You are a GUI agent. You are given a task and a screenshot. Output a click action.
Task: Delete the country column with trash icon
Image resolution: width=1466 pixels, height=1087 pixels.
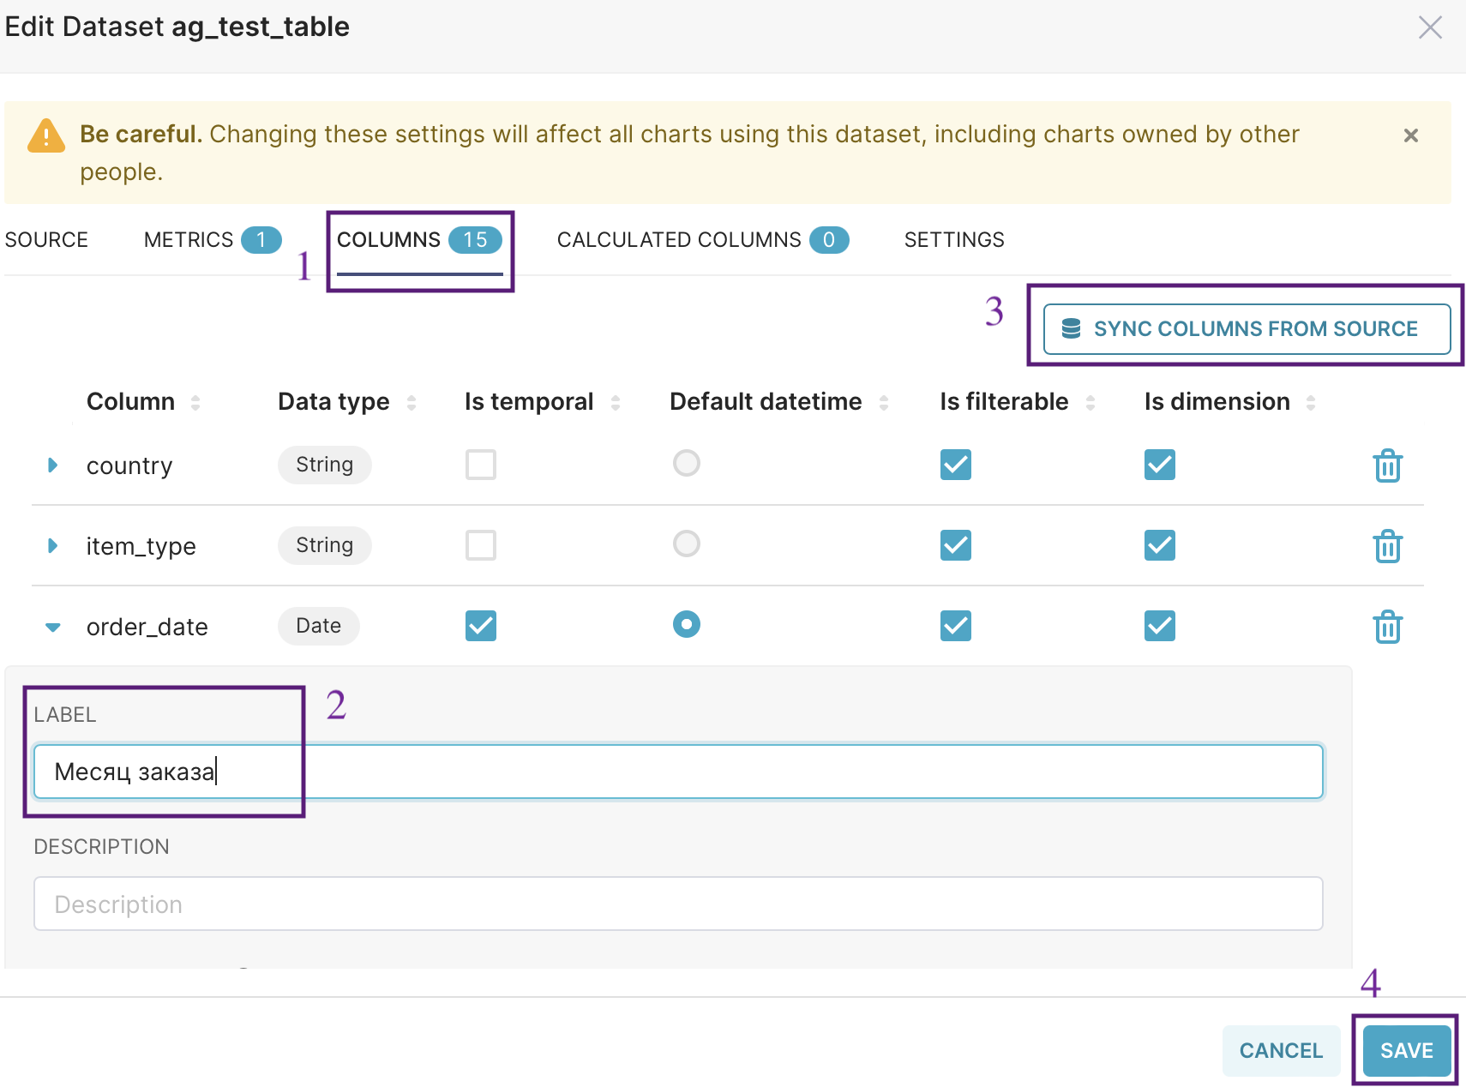(1387, 465)
